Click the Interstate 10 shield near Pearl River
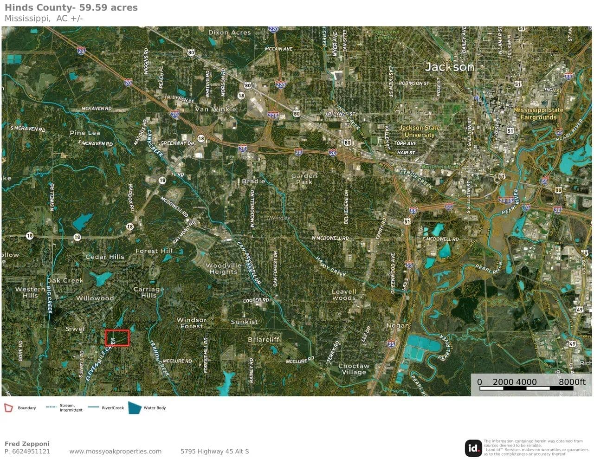594x459 pixels. (525, 207)
